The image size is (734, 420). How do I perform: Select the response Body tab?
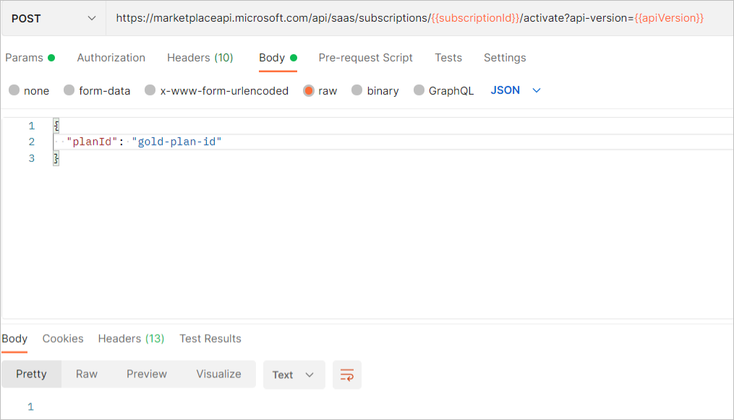(x=14, y=338)
